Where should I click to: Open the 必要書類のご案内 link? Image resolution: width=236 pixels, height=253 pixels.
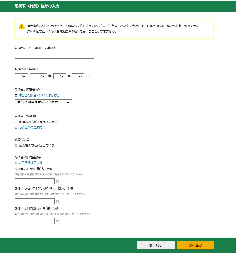coord(30,127)
